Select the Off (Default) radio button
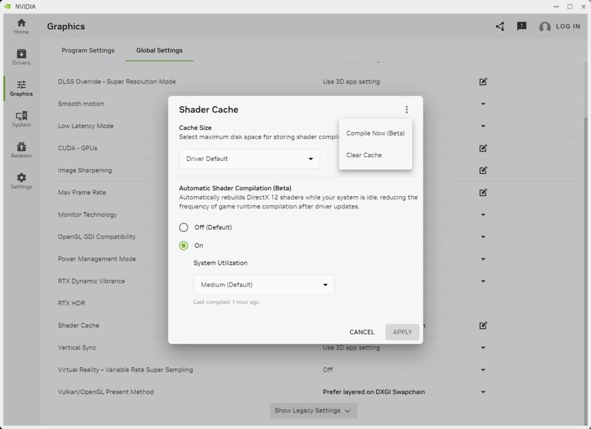 [x=183, y=227]
